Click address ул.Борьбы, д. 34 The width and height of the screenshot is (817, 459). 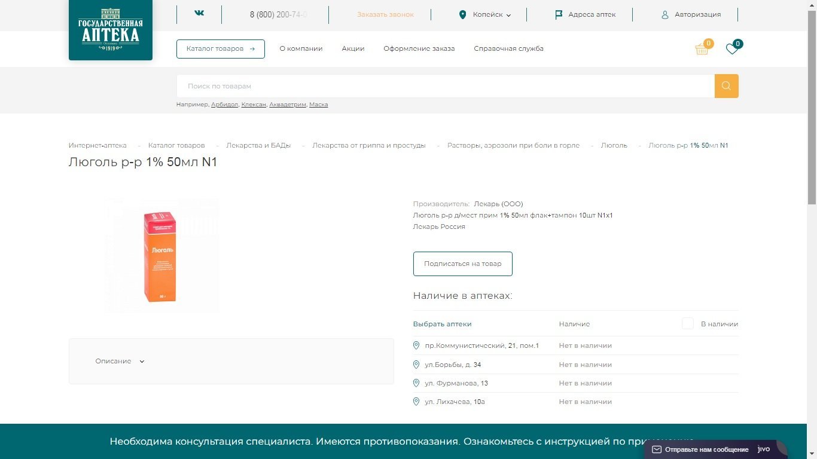pos(453,365)
